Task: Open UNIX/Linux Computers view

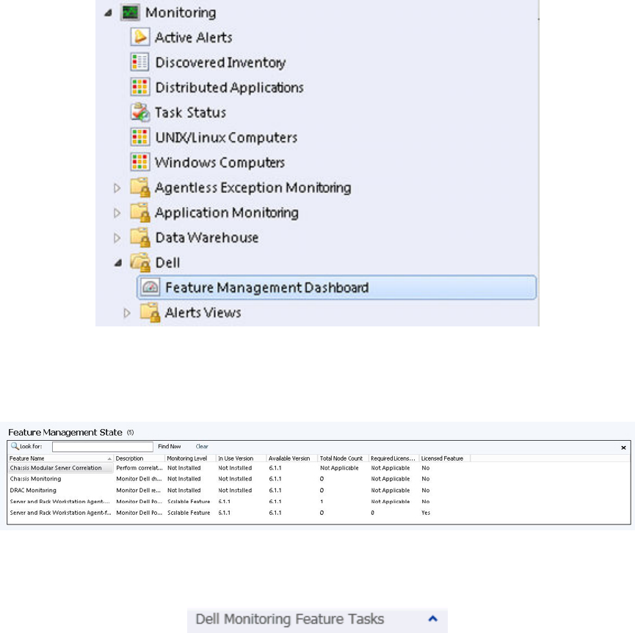Action: click(x=226, y=138)
